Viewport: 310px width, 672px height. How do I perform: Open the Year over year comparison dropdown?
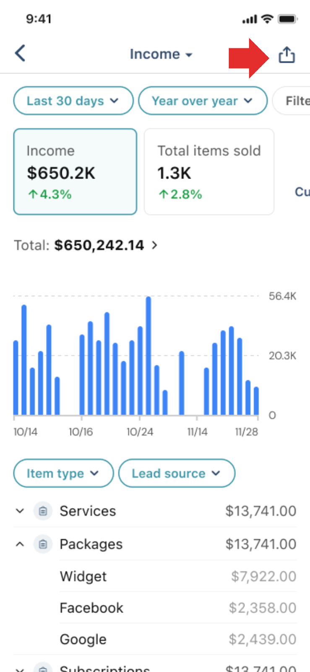pos(203,101)
